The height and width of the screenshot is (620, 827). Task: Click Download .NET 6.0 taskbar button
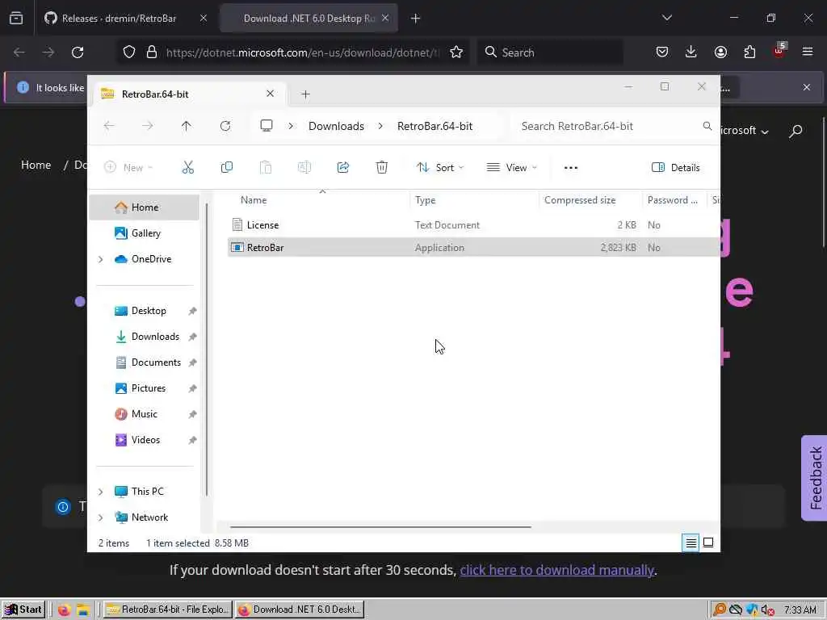click(299, 610)
